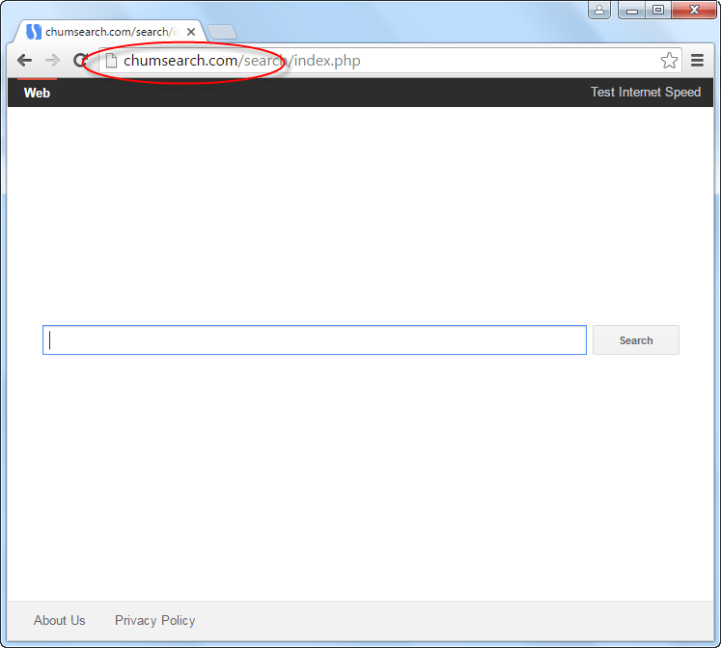The height and width of the screenshot is (648, 721).
Task: Open the Privacy Policy footer link
Action: point(155,620)
